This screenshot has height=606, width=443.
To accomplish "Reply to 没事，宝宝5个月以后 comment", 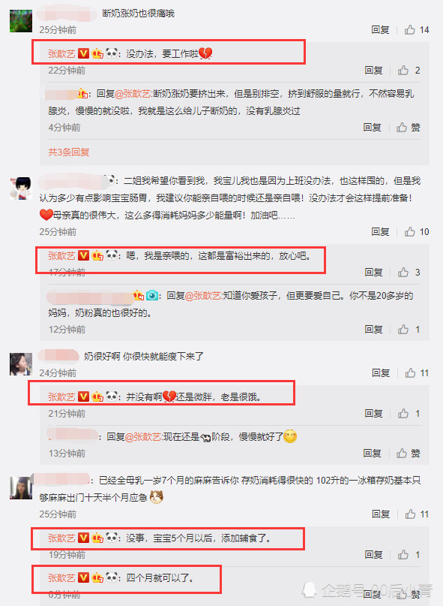I will pyautogui.click(x=373, y=555).
